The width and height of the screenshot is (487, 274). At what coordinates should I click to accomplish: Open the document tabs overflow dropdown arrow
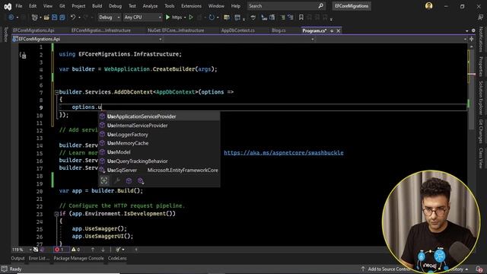point(466,30)
